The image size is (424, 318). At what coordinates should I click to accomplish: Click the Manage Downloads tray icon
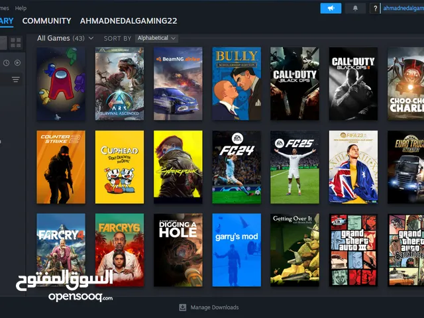pyautogui.click(x=183, y=307)
